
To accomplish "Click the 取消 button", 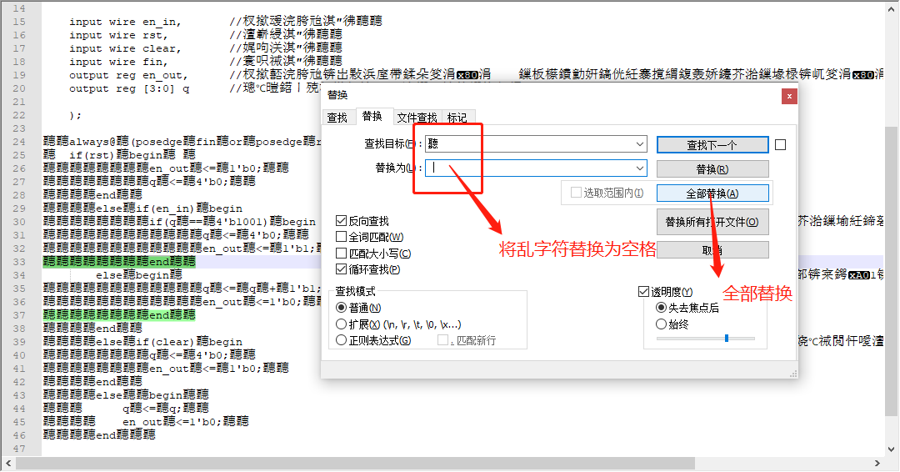I will pos(712,250).
